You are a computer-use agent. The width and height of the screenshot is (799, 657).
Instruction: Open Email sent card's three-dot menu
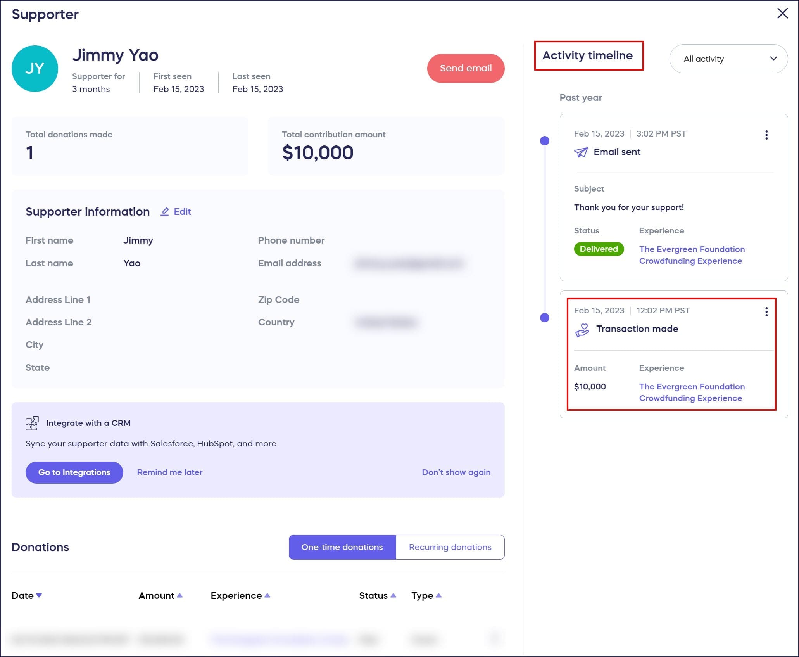click(766, 135)
